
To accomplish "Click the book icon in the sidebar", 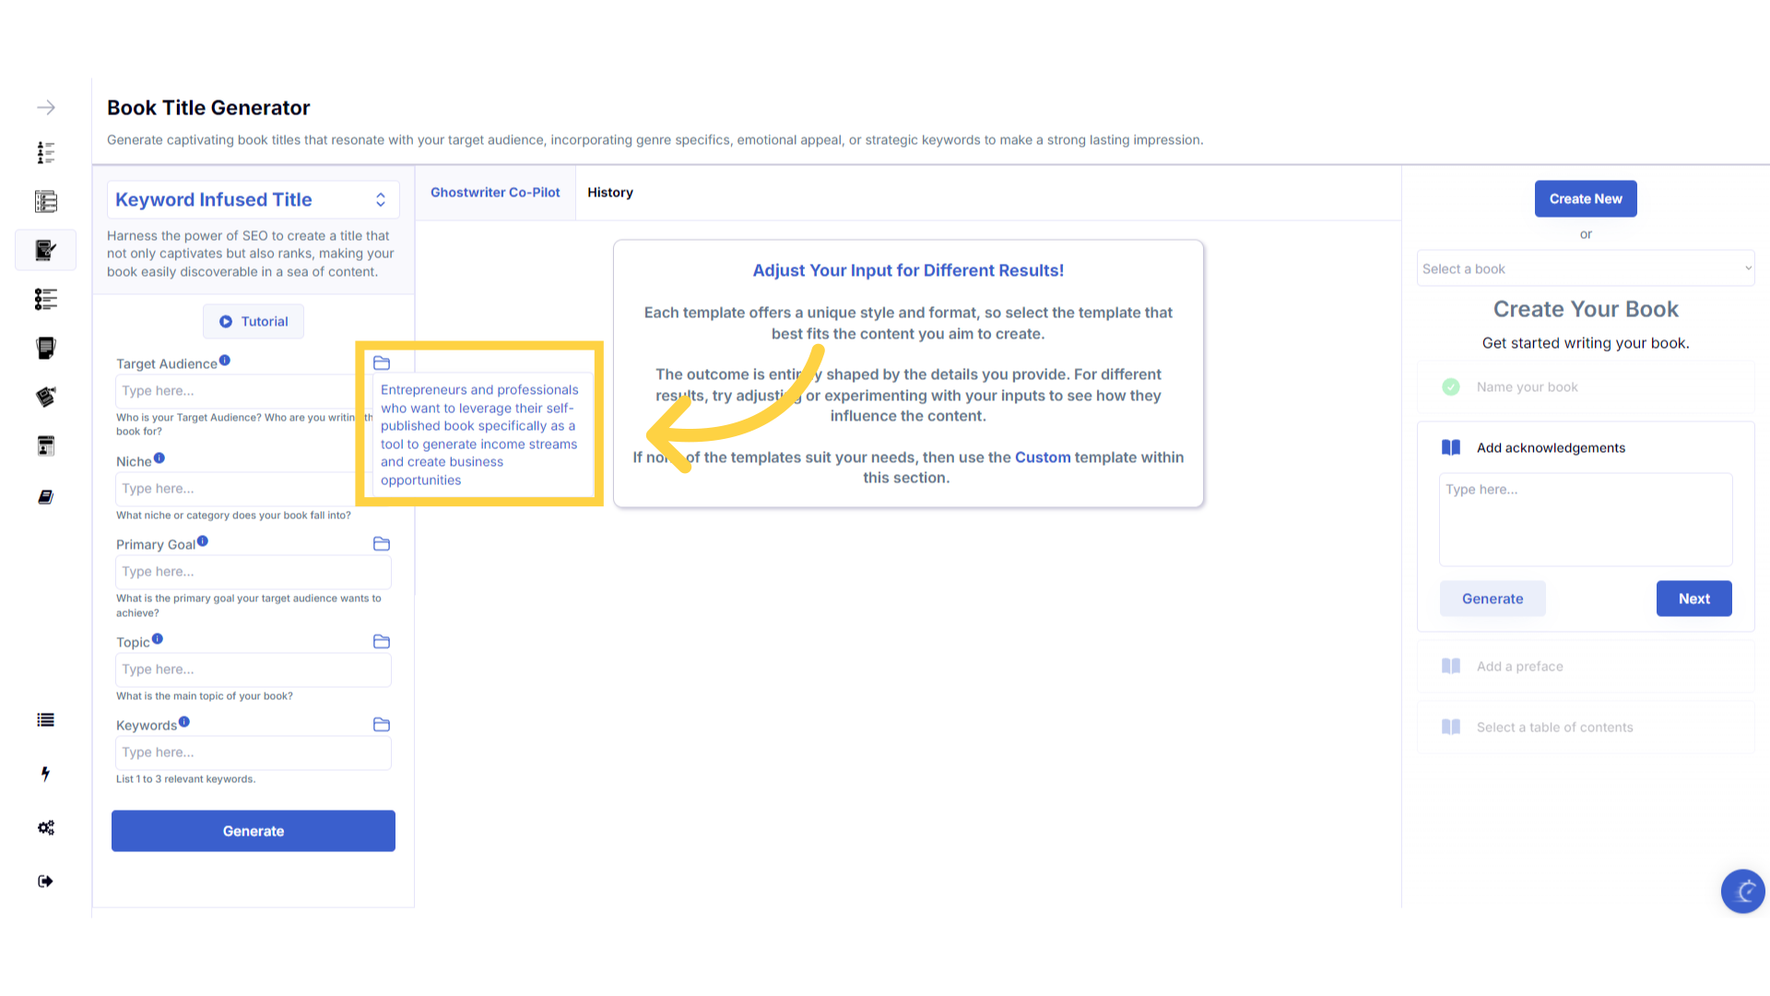I will (45, 497).
